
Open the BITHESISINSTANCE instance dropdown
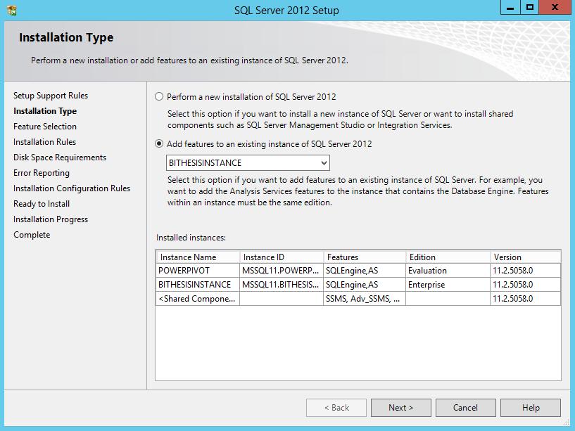click(x=248, y=162)
